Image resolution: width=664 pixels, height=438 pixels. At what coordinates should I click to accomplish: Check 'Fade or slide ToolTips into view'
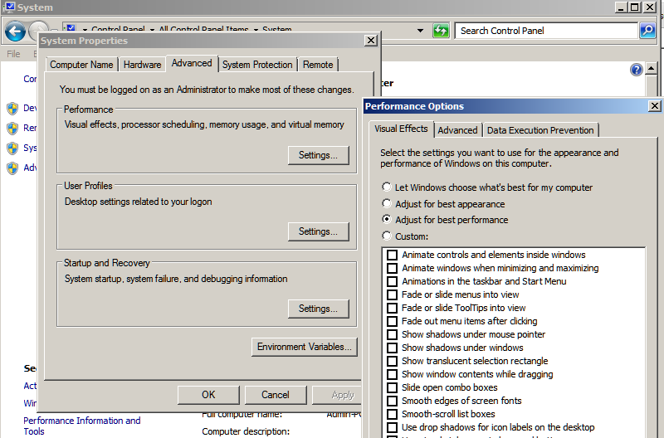392,308
